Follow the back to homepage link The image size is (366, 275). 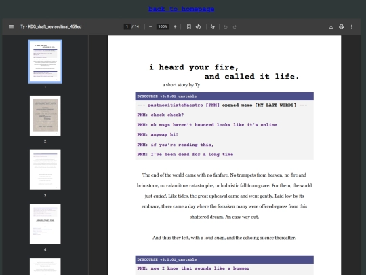tap(182, 9)
